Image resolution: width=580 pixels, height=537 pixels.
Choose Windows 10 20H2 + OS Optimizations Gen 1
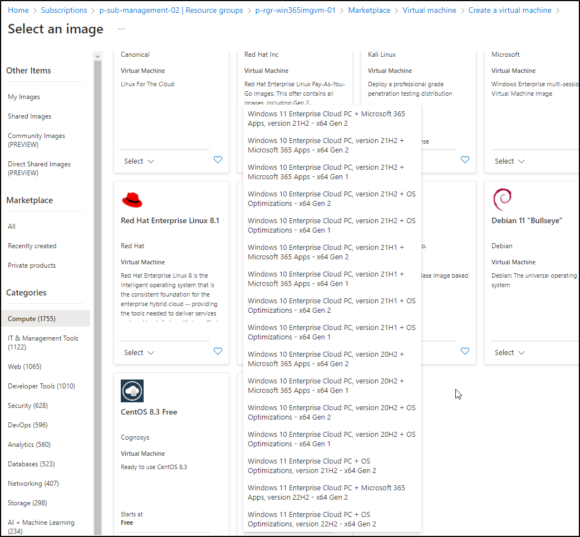[332, 439]
